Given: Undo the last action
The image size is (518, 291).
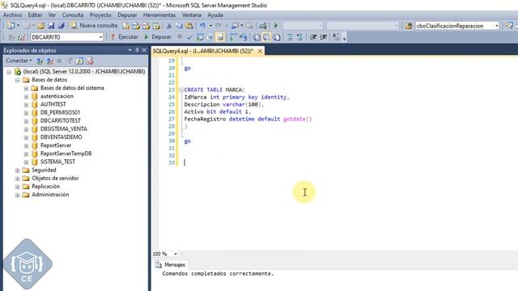Looking at the screenshot, I should pos(202,26).
